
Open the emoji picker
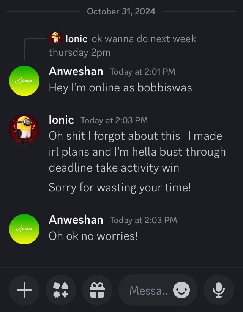[x=181, y=291]
